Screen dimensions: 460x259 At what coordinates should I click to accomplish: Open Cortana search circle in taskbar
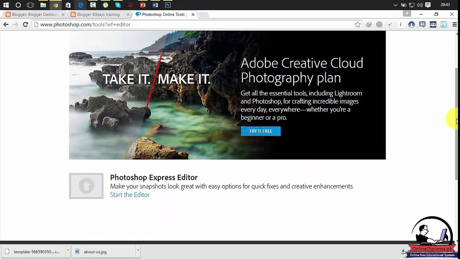tap(18, 5)
